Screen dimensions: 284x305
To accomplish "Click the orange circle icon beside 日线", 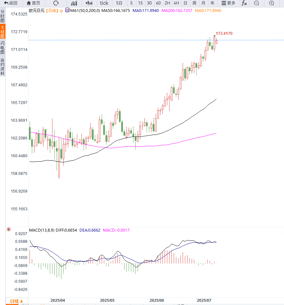I will [61, 11].
